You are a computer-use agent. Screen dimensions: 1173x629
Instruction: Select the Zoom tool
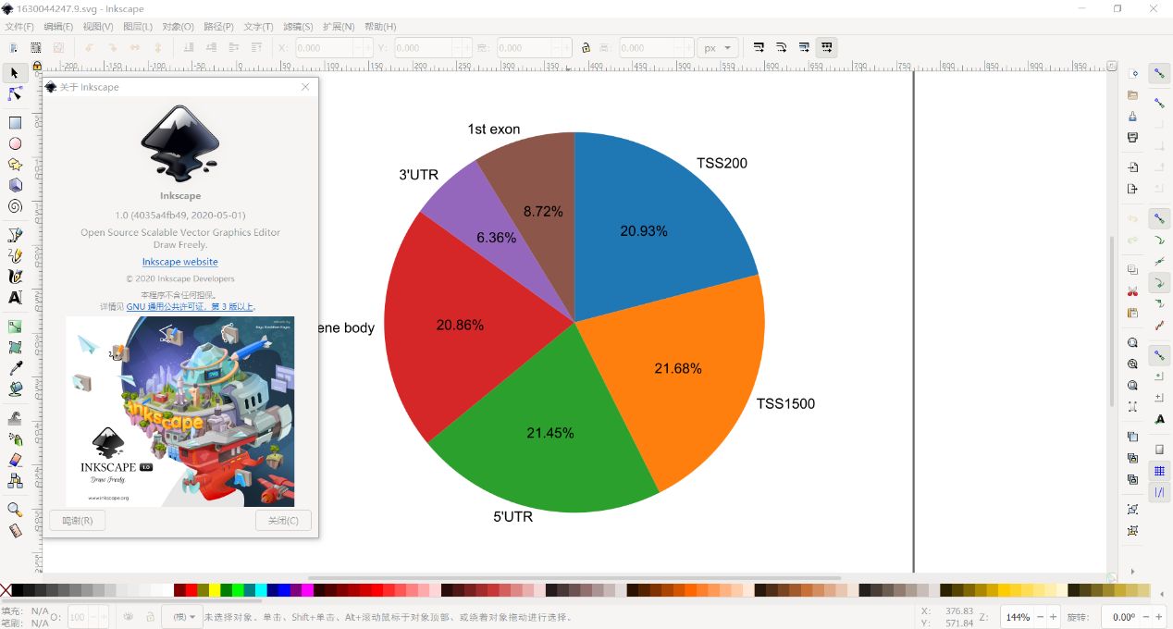click(x=13, y=506)
